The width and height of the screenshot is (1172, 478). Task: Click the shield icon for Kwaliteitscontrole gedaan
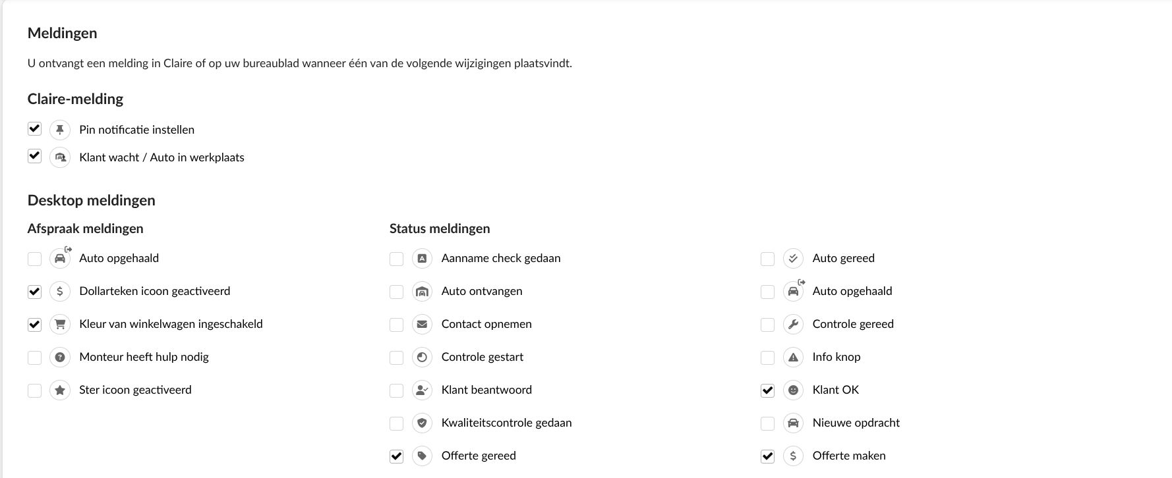[x=422, y=423]
